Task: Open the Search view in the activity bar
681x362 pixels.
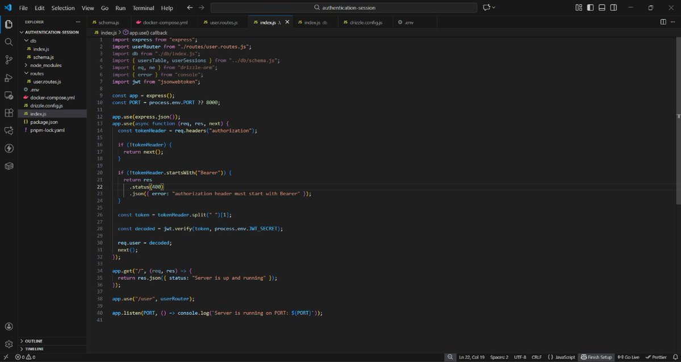Action: (9, 41)
